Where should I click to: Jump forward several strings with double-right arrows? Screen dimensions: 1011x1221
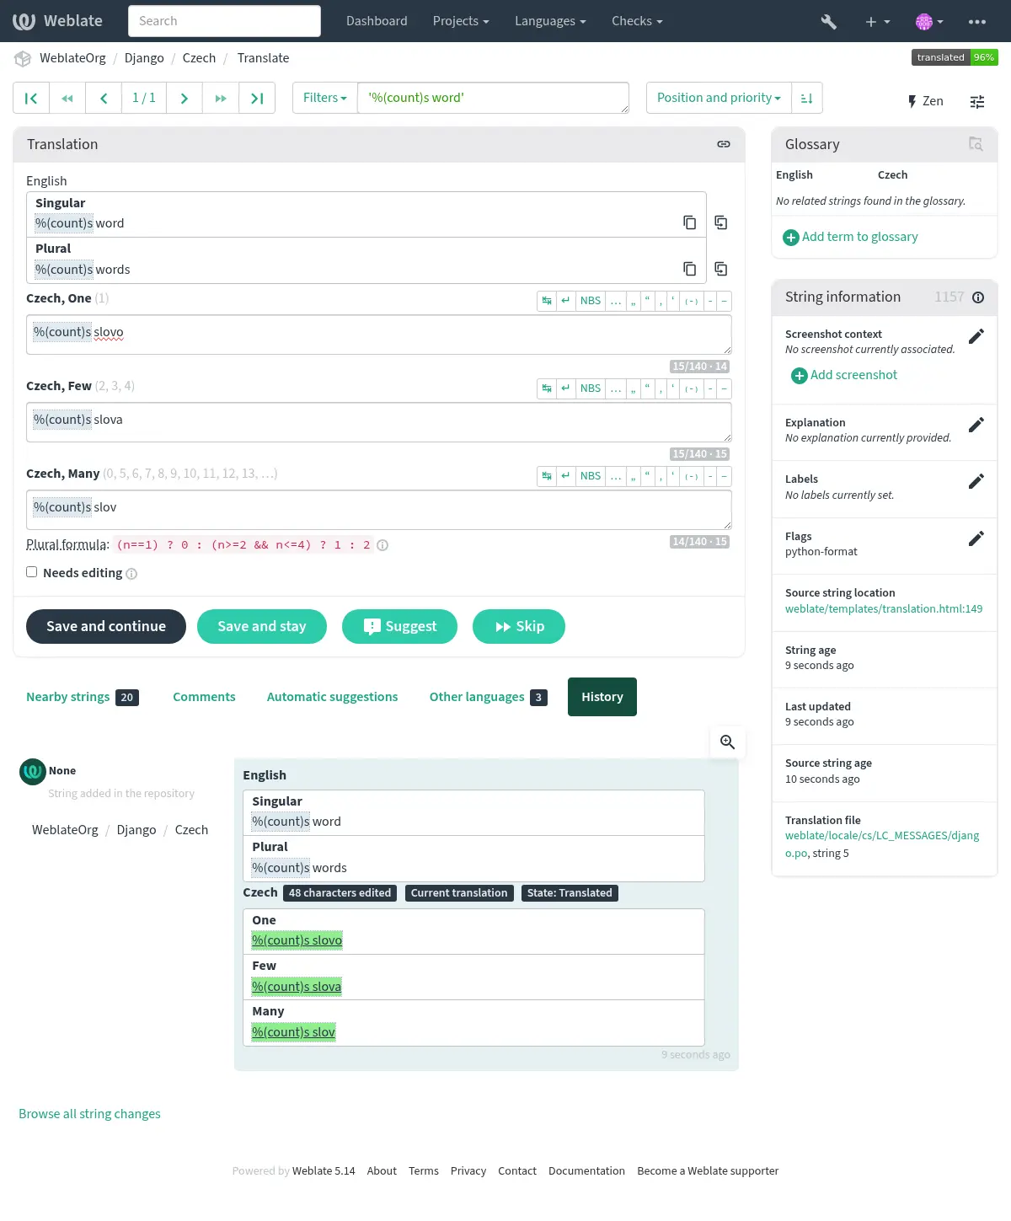tap(221, 98)
